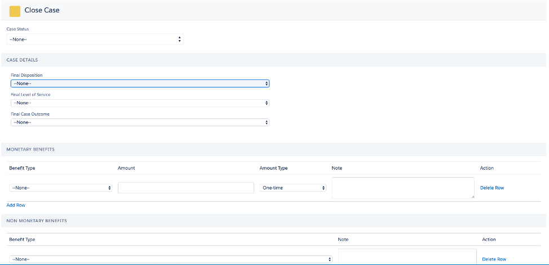
Task: Expand the Final Level of Service dropdown
Action: click(140, 103)
